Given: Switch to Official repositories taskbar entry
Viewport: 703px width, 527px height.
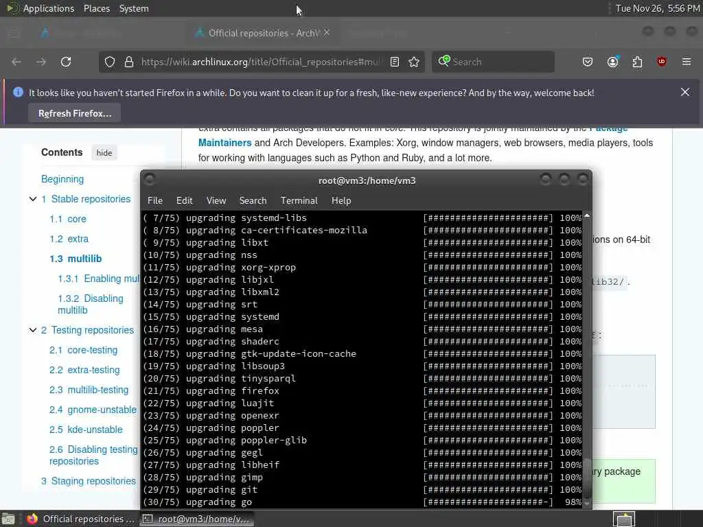Looking at the screenshot, I should click(x=81, y=519).
